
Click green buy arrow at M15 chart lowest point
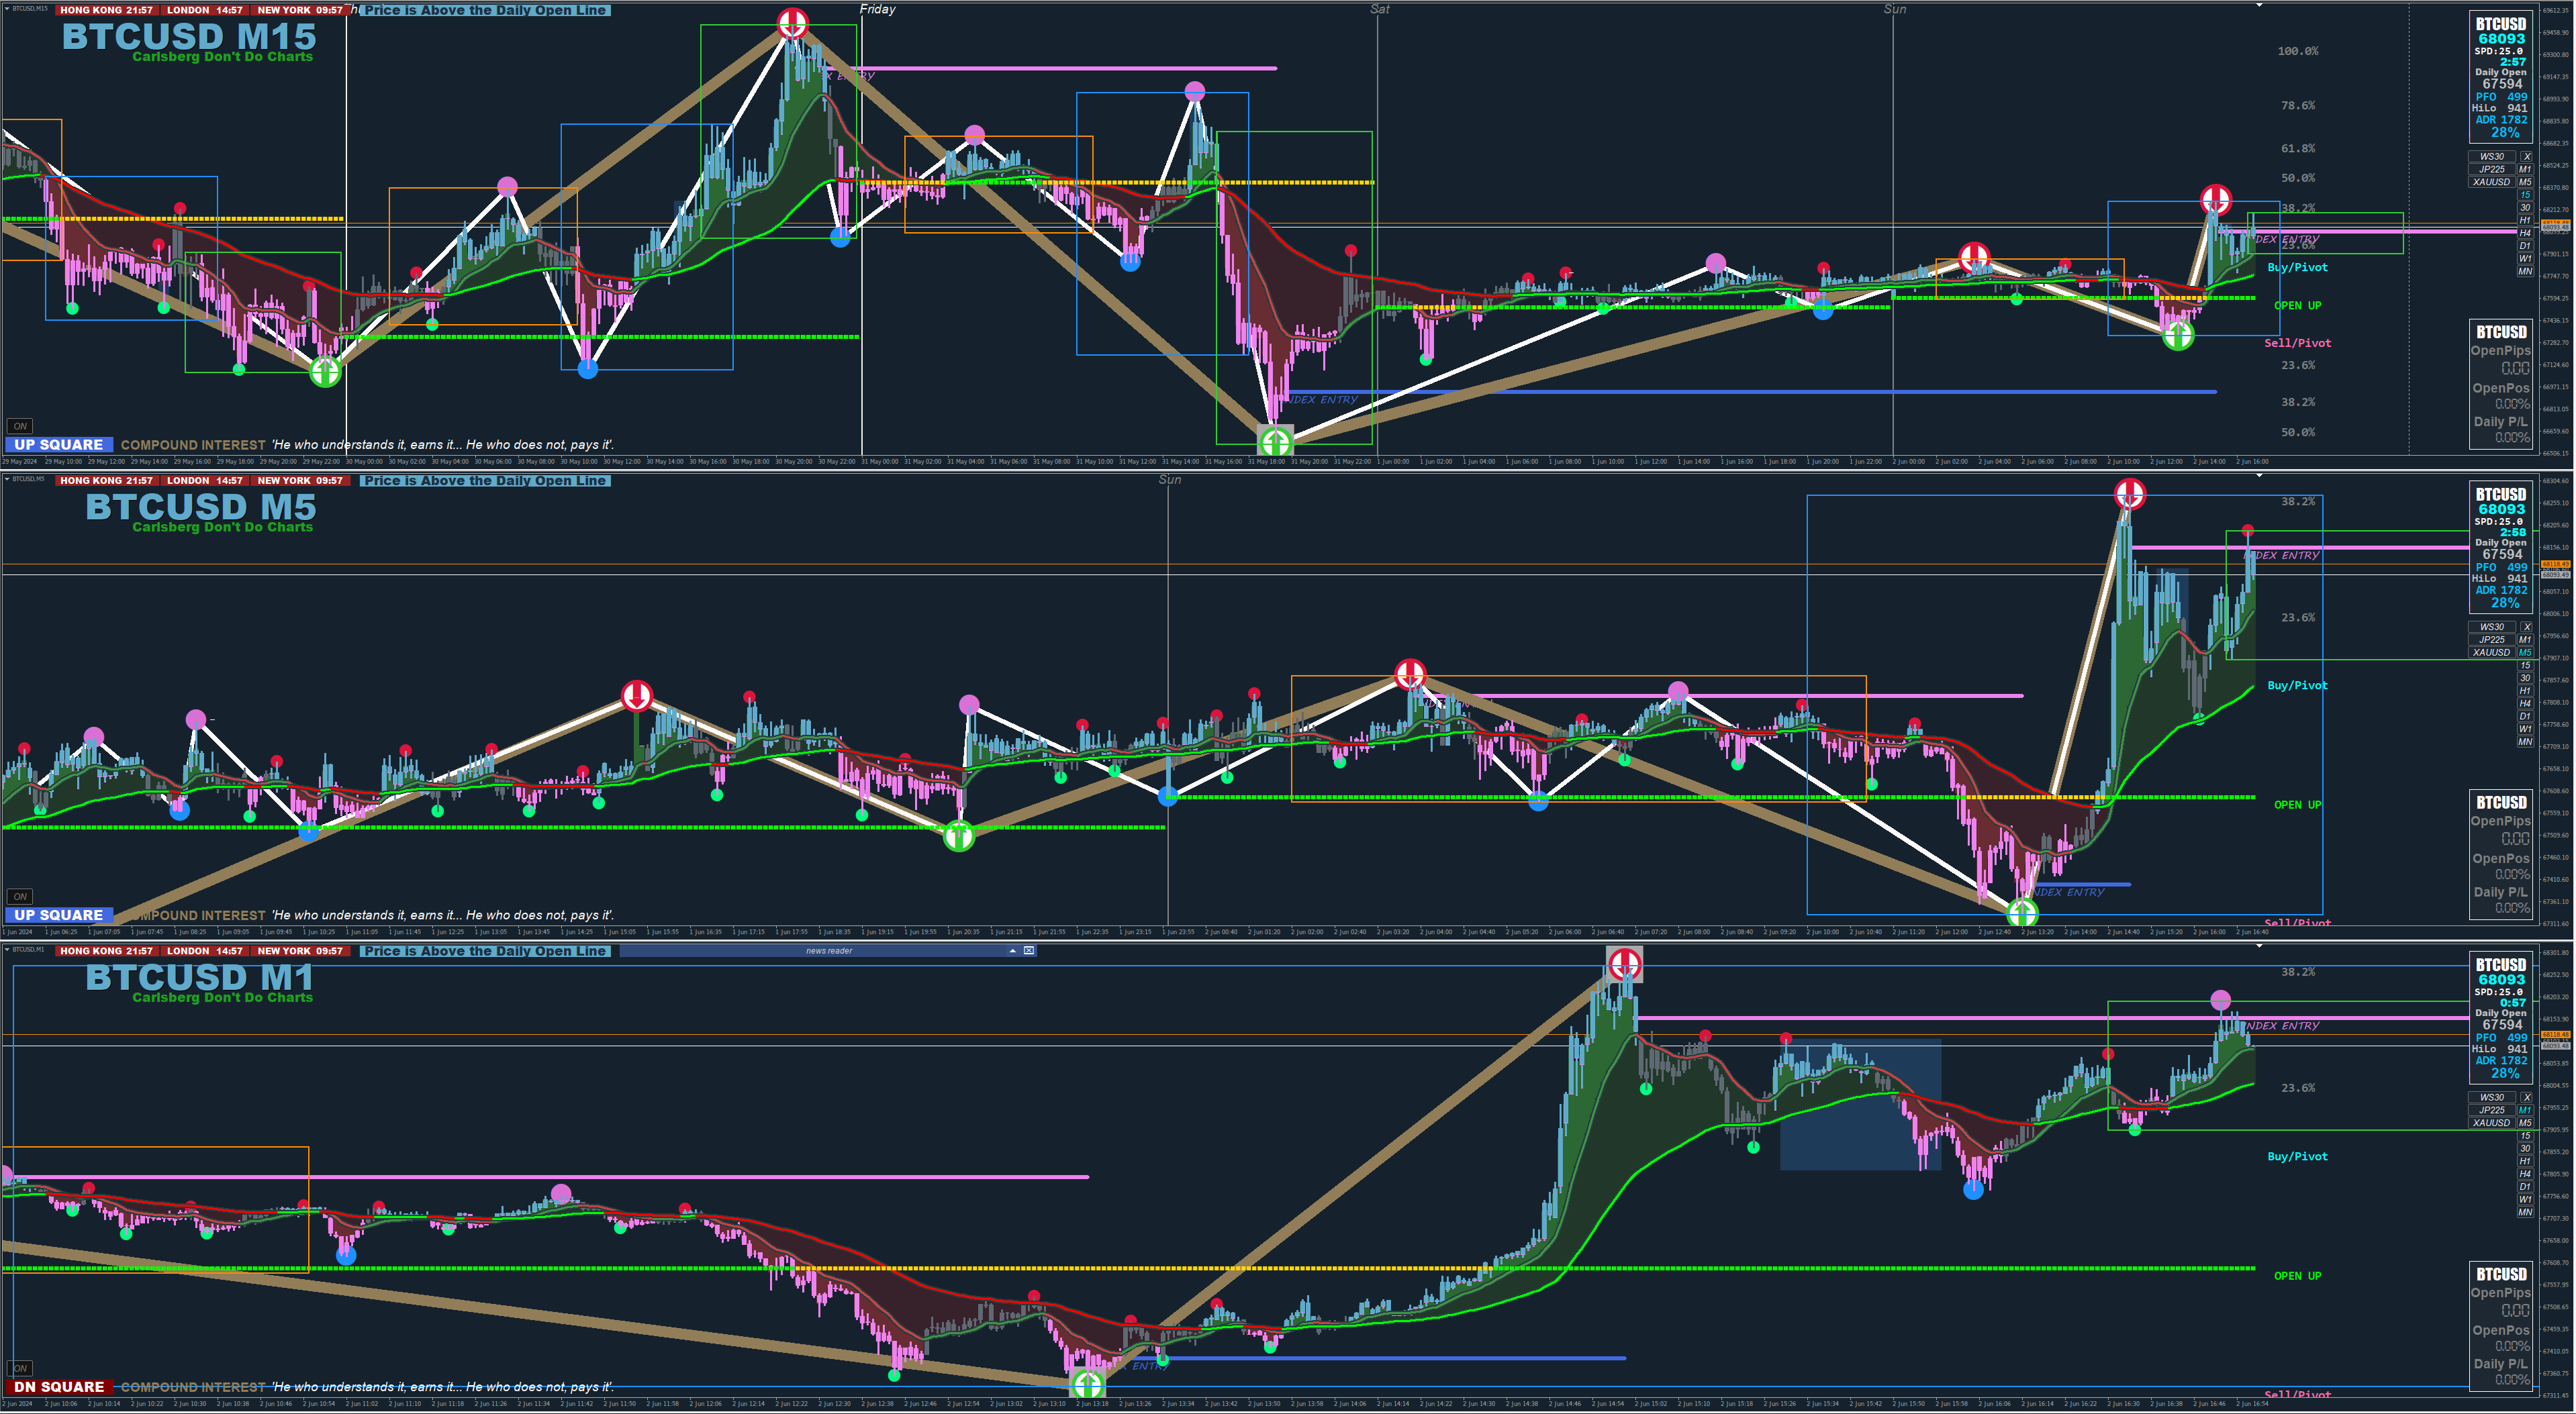point(1275,440)
